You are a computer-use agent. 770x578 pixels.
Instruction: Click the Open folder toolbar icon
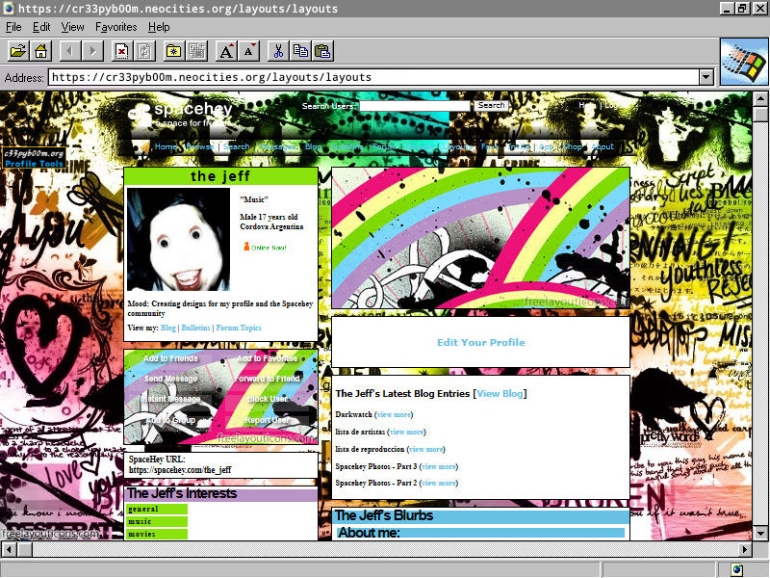pyautogui.click(x=17, y=51)
